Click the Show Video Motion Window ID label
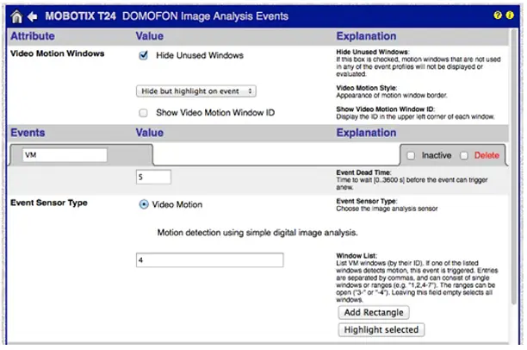This screenshot has height=350, width=527. click(216, 113)
